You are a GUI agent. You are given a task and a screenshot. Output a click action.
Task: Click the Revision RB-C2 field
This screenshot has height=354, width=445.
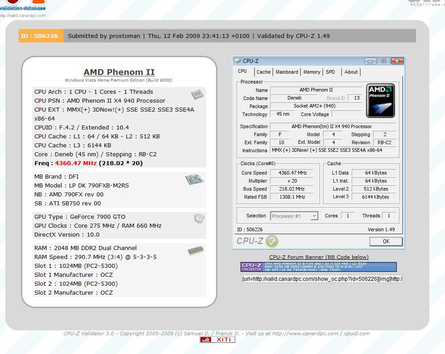[385, 142]
